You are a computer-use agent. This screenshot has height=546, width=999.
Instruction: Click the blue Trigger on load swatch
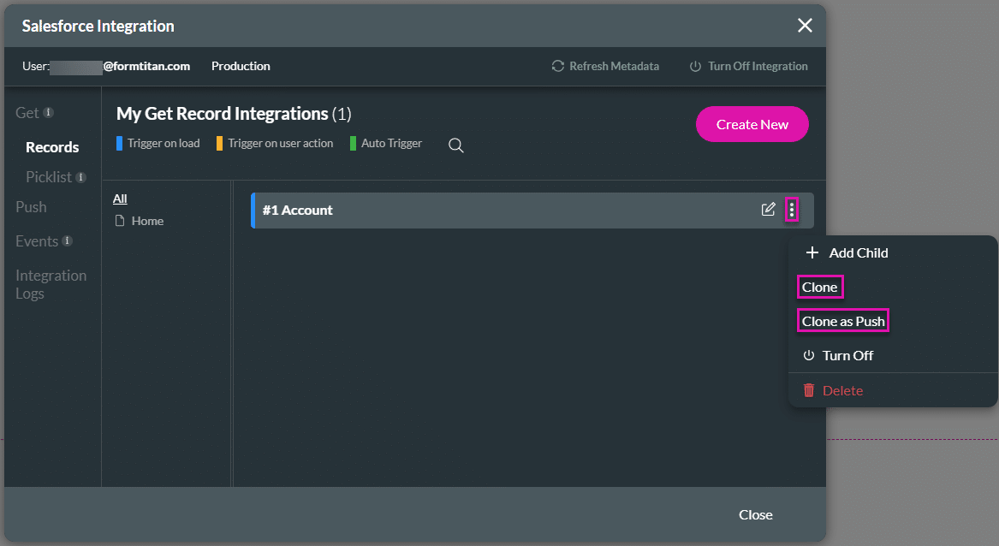(120, 143)
